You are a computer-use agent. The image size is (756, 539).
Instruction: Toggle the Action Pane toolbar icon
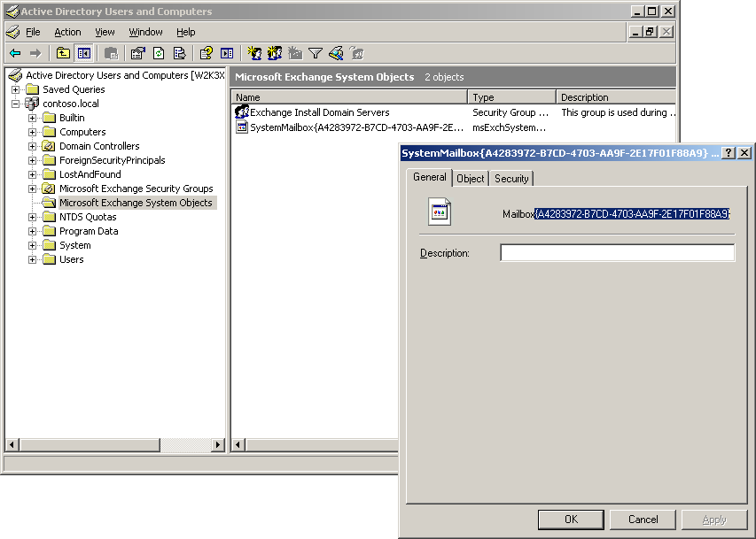tap(227, 53)
